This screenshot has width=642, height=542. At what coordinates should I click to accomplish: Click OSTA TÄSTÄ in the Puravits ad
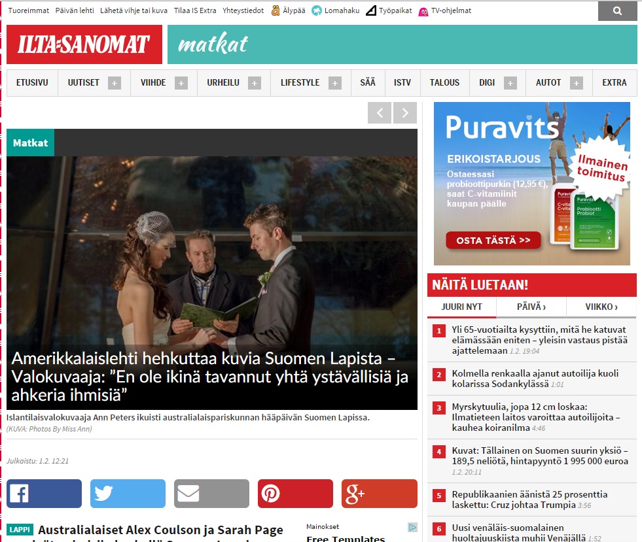[x=494, y=240]
